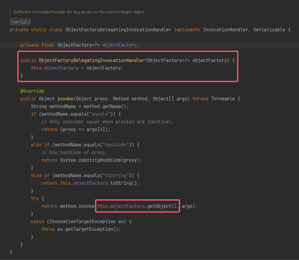Place cursor on the "final" keyword
This screenshot has width=299, height=260.
pos(48,45)
